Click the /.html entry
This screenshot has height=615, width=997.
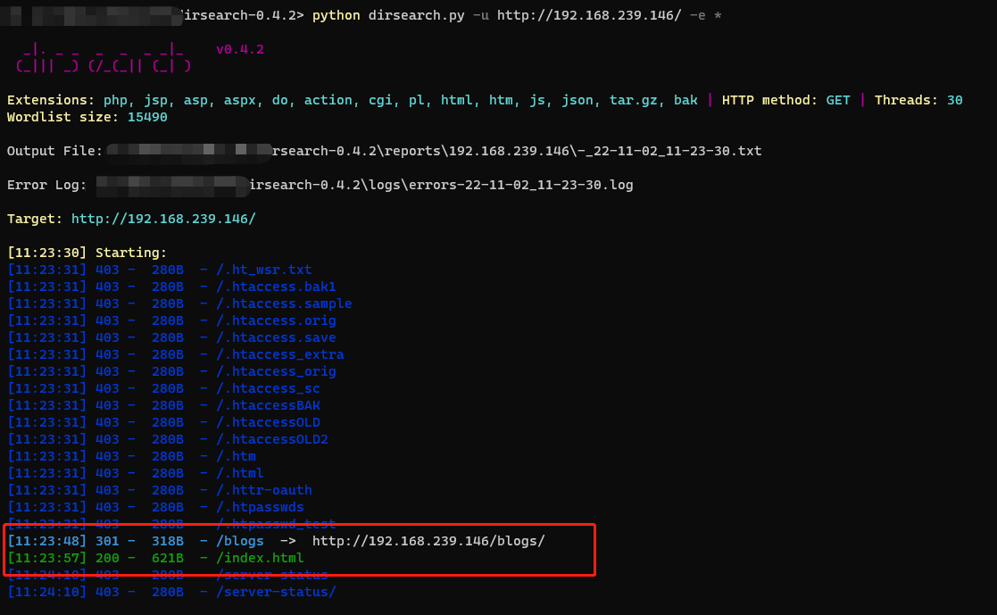240,473
